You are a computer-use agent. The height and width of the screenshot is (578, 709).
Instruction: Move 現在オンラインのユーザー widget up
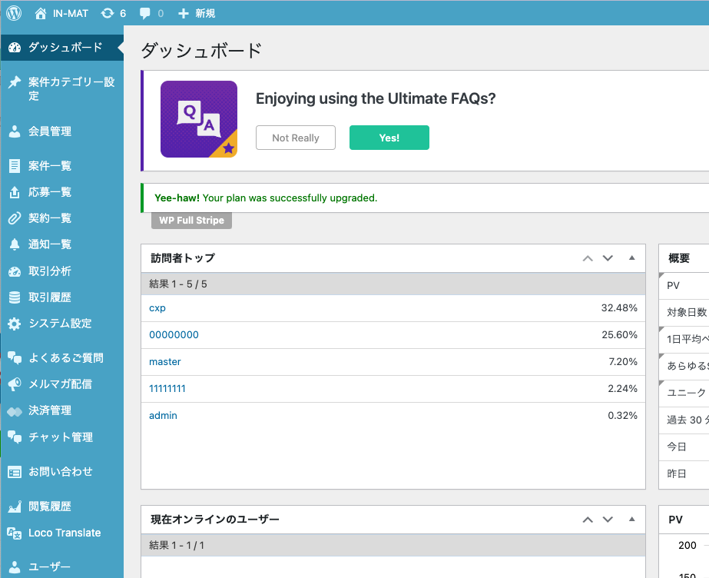point(588,520)
